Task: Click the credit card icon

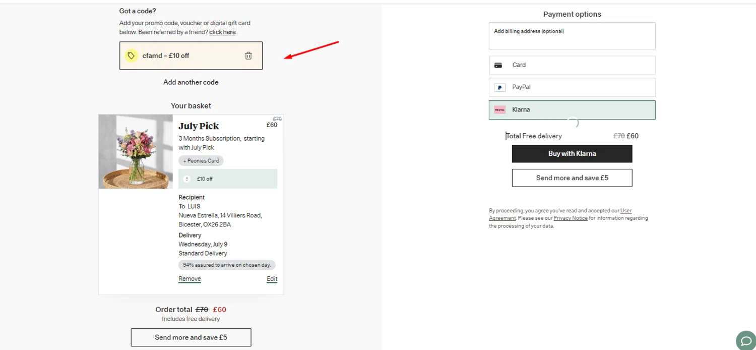Action: (x=498, y=65)
